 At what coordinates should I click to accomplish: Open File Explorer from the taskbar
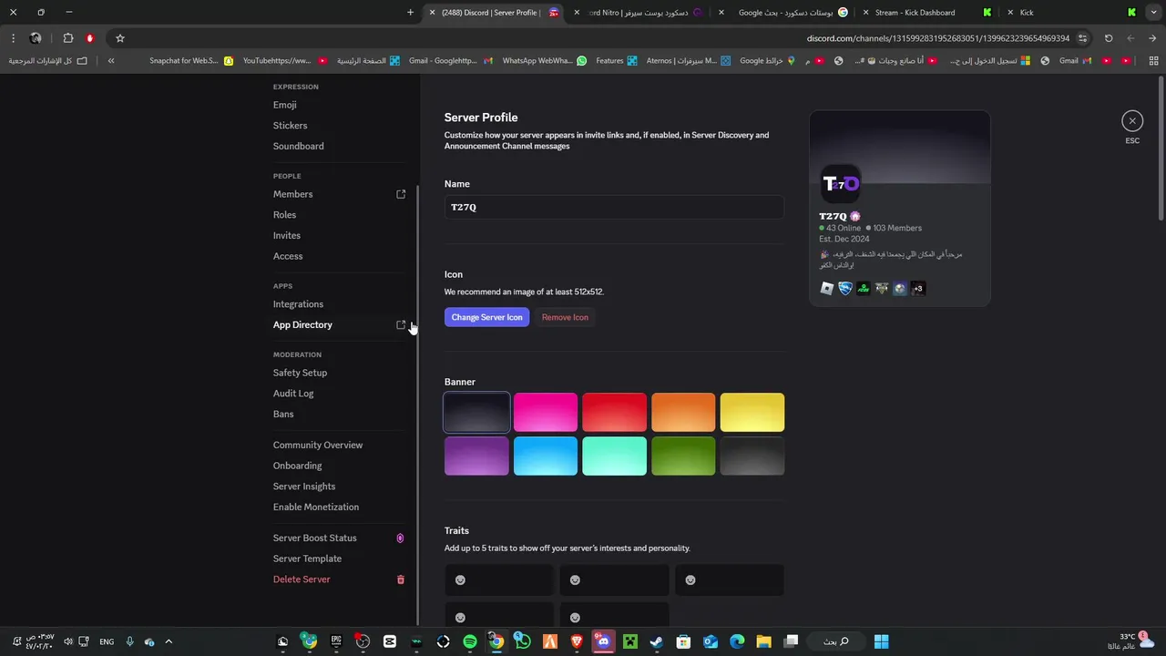point(763,641)
